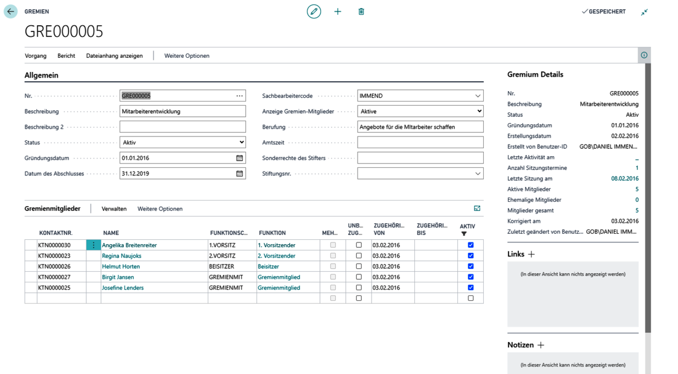This screenshot has width=678, height=374.
Task: Create a new record with the plus icon
Action: (338, 12)
